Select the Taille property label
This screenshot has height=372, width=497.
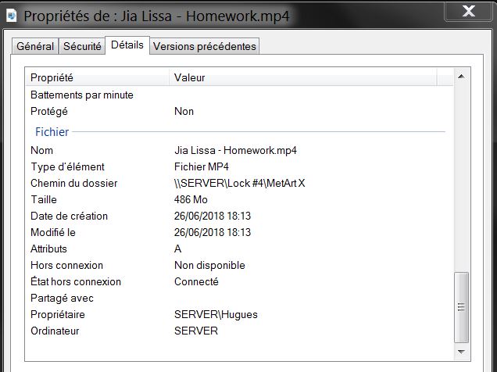44,199
